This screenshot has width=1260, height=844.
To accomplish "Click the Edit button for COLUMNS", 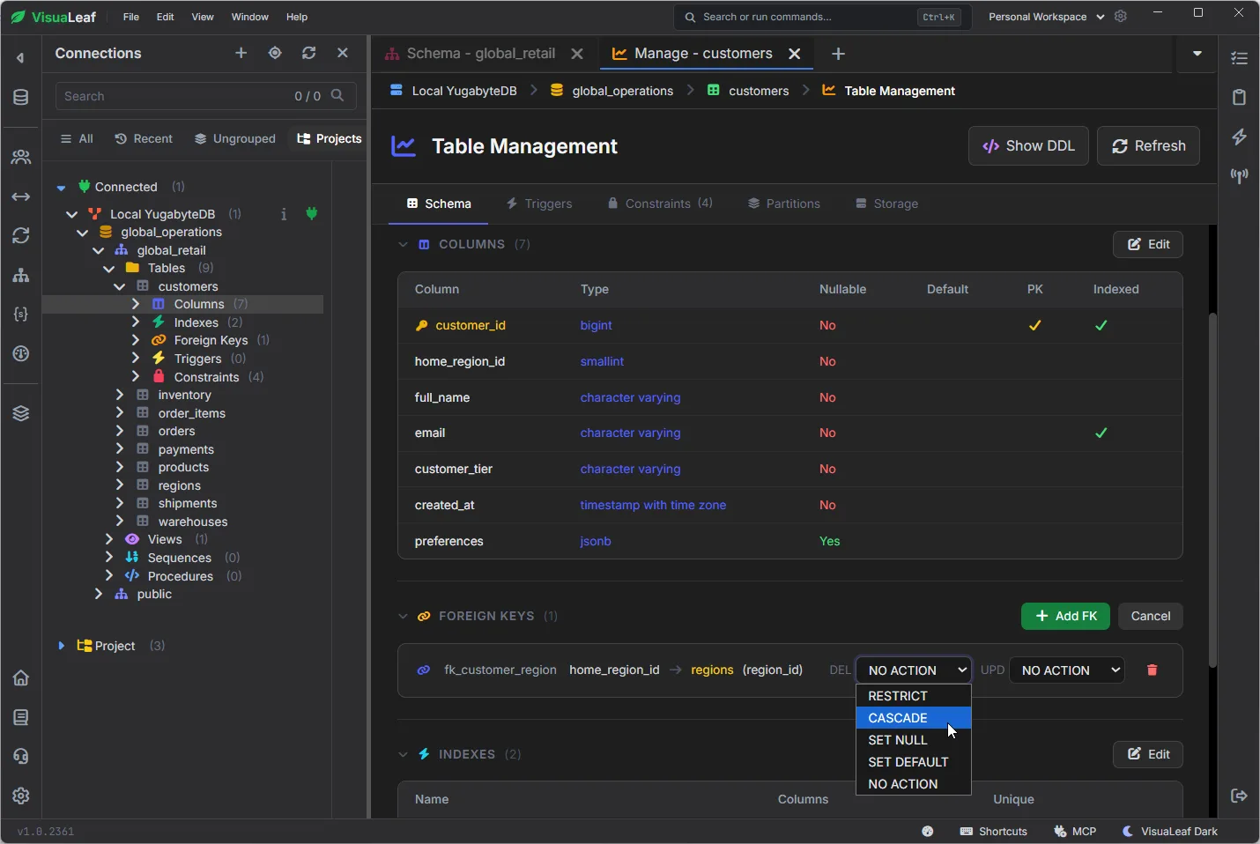I will 1148,245.
